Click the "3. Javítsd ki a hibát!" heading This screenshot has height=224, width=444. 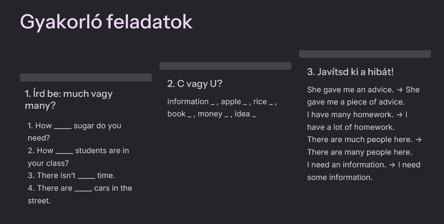coord(350,72)
